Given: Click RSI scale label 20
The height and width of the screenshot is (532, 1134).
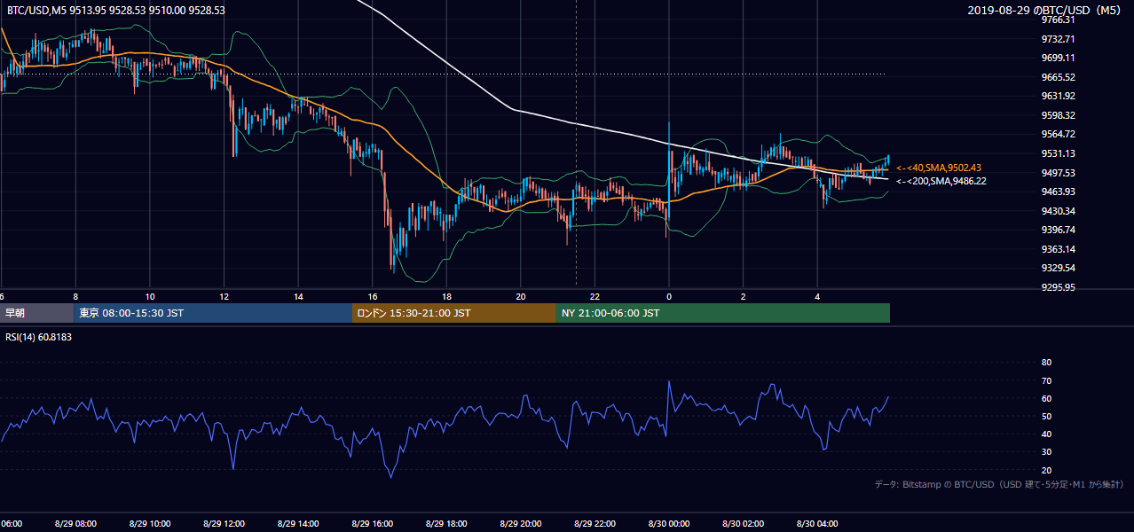Looking at the screenshot, I should pos(1046,470).
